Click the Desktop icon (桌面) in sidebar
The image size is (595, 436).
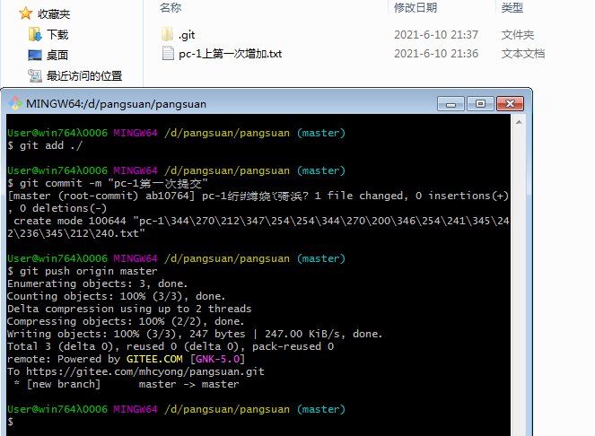(x=35, y=55)
